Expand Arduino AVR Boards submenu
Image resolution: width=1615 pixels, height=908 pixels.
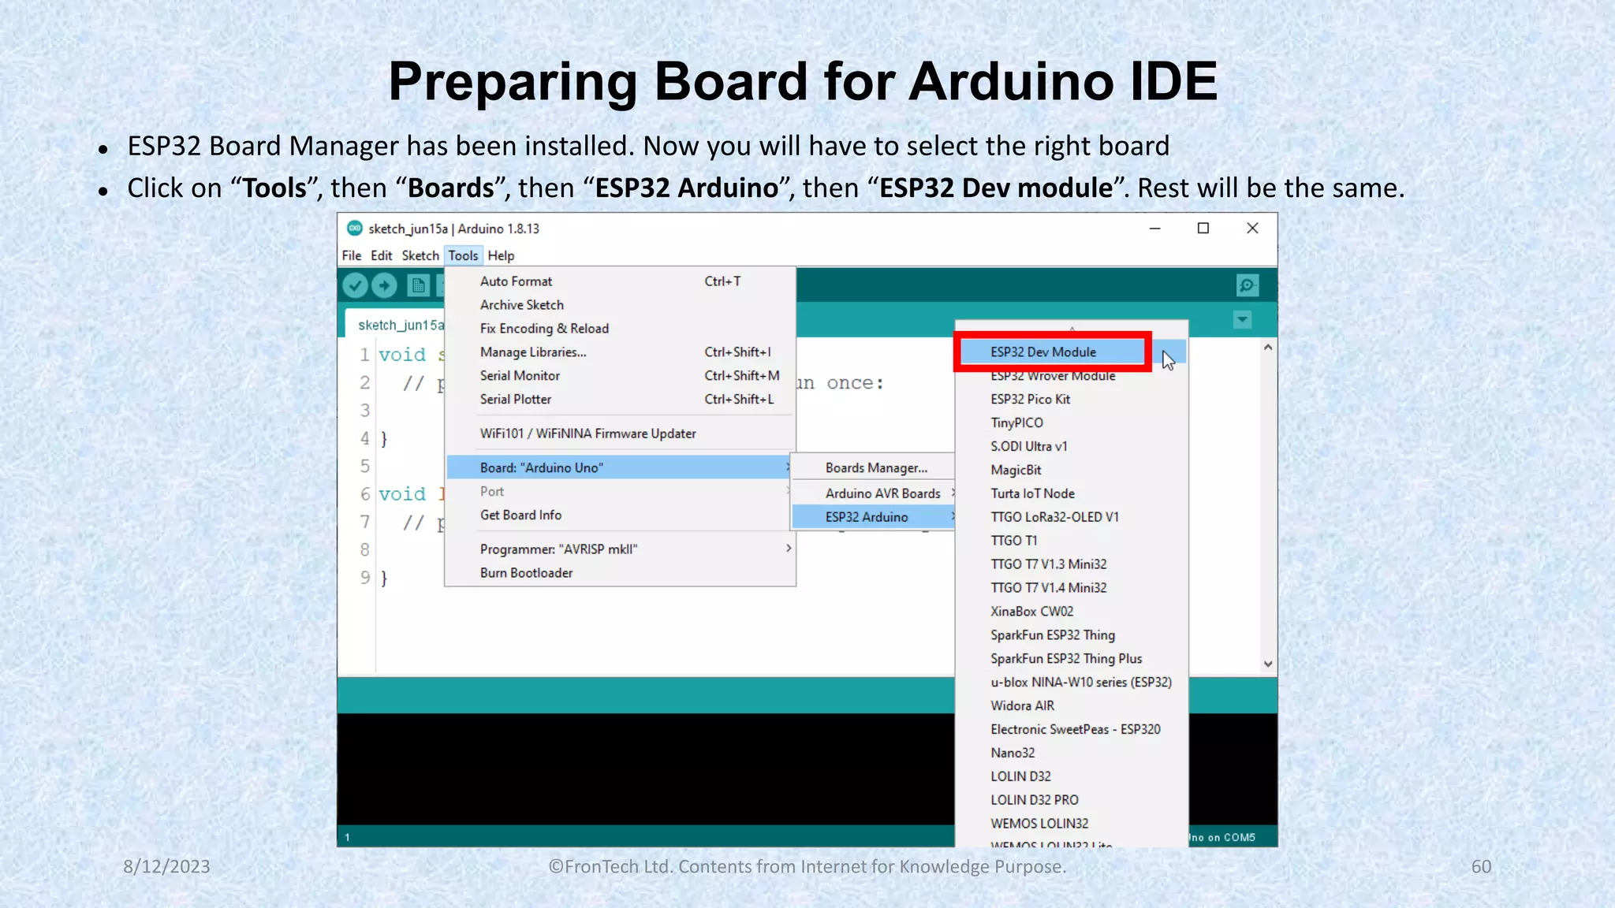[874, 493]
